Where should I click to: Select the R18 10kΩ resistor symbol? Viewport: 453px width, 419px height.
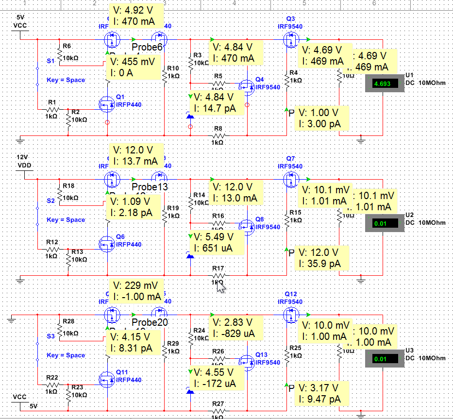click(60, 194)
